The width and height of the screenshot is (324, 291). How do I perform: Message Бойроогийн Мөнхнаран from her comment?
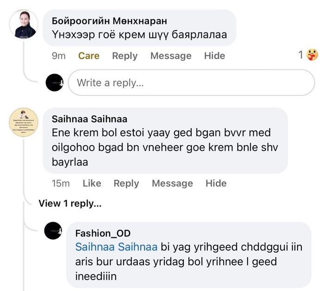point(170,56)
